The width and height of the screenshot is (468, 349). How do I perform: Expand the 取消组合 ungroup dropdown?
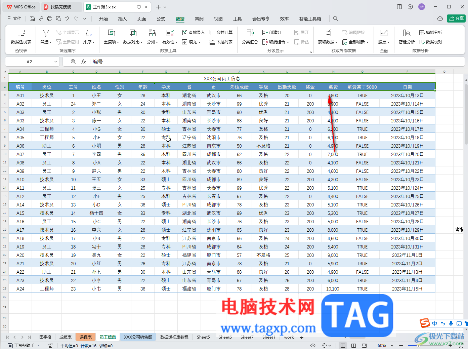click(x=288, y=42)
